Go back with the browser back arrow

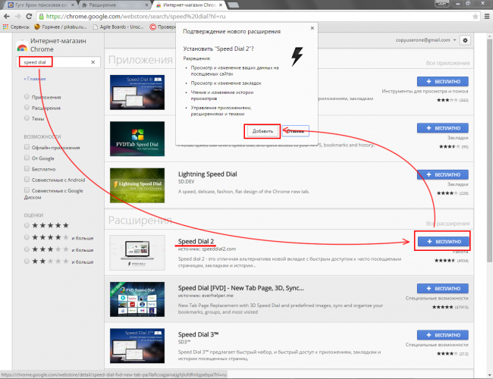[x=7, y=17]
